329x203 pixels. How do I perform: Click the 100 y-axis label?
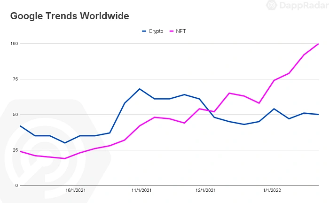14,44
